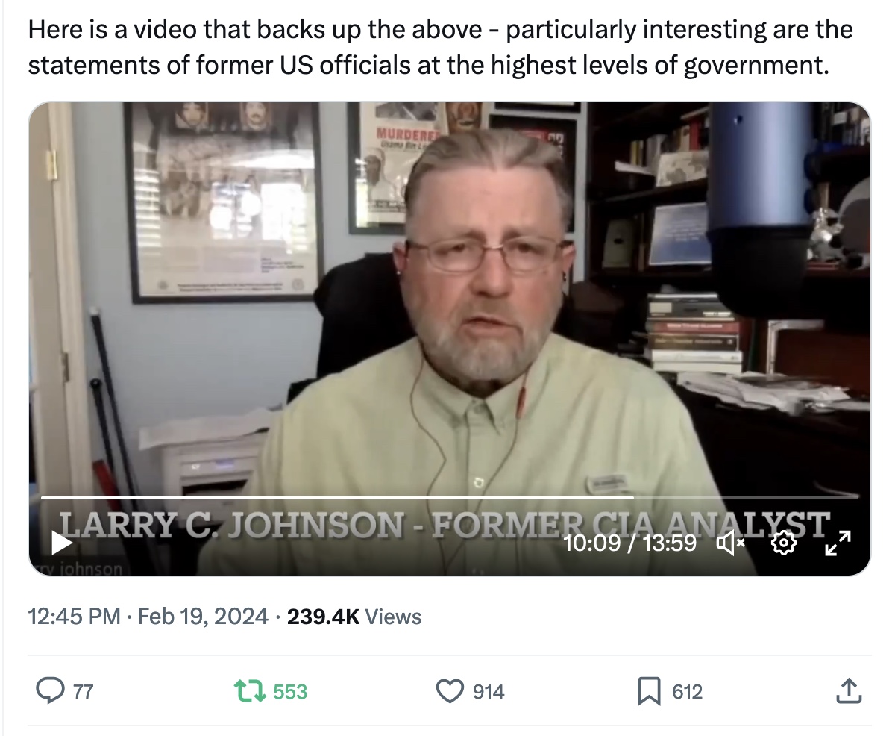
Task: Share the post using the upload arrow icon
Action: [846, 691]
